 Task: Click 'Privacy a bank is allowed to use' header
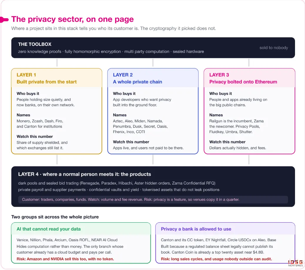(x=225, y=229)
